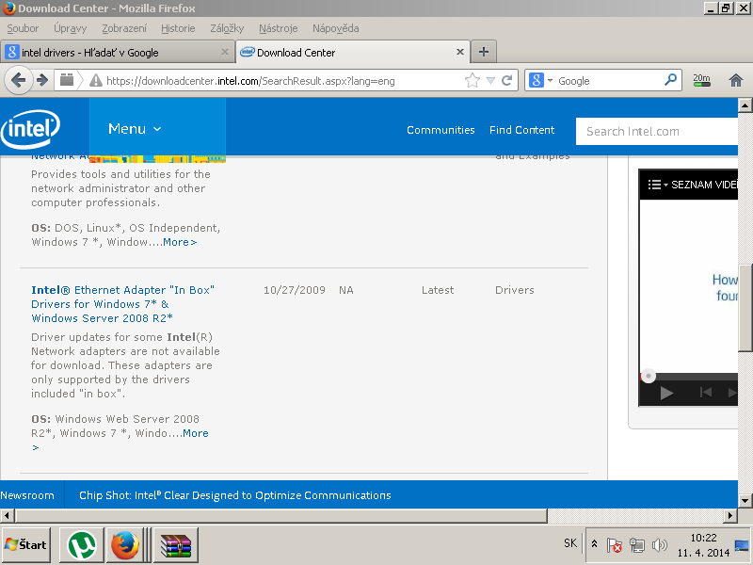Click the Intel logo
The height and width of the screenshot is (565, 753).
[30, 129]
